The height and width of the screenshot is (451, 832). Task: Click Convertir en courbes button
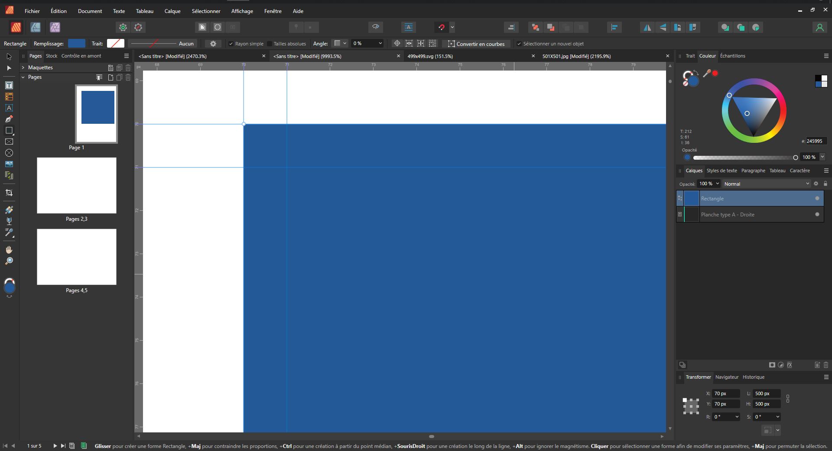(476, 44)
